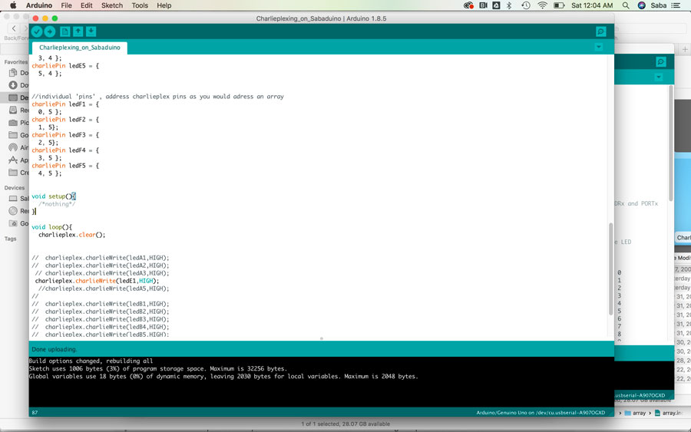This screenshot has width=691, height=432.
Task: Click the commented ledB1 charlieWrite line
Action: pos(100,304)
